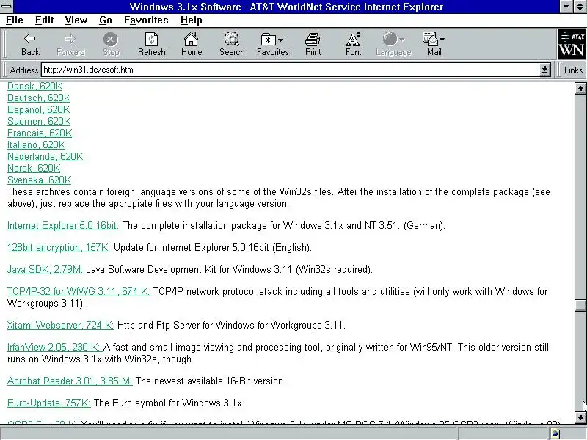Open the Help menu

point(191,21)
